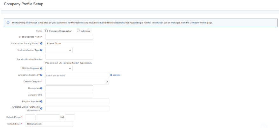Viewport: 279px width, 128px height.
Task: Open the Default Category dropdown
Action: coord(77,82)
